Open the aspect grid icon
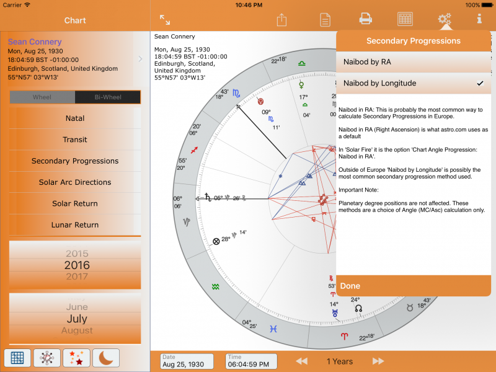 [x=17, y=358]
